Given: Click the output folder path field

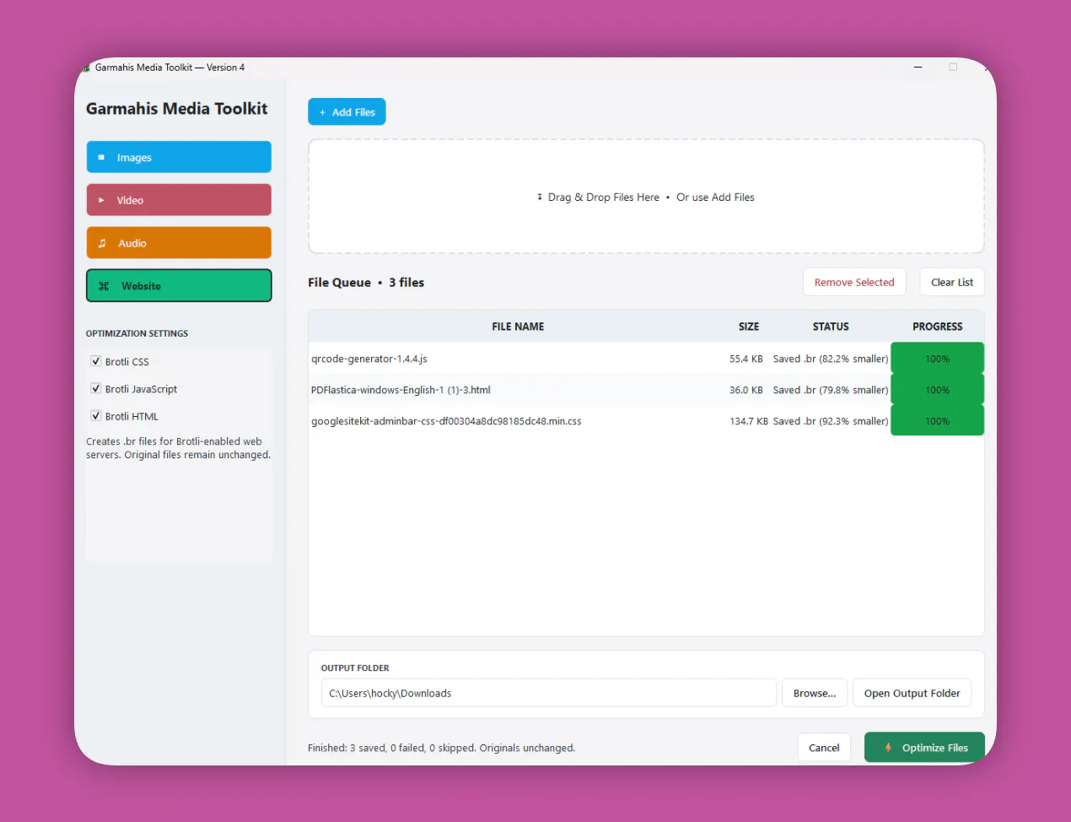Looking at the screenshot, I should click(x=548, y=693).
